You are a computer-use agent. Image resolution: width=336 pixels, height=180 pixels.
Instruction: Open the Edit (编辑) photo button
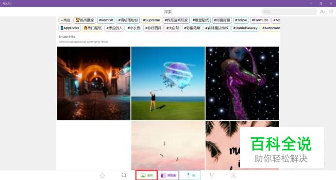[x=147, y=175]
